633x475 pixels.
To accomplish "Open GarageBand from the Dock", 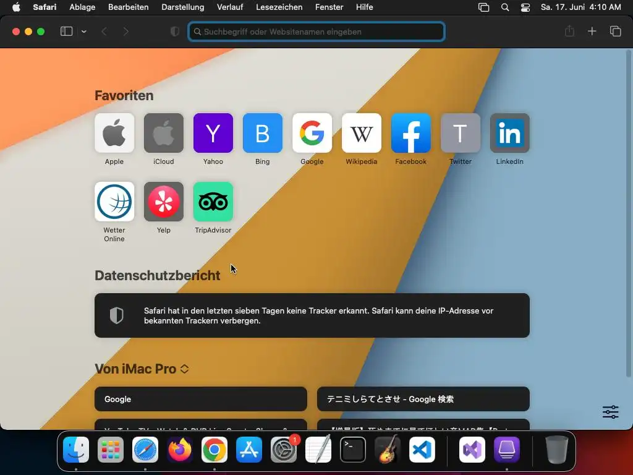I will point(388,450).
